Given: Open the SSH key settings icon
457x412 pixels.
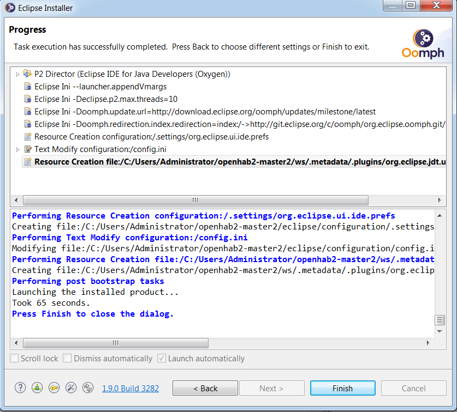Looking at the screenshot, I should [x=54, y=388].
